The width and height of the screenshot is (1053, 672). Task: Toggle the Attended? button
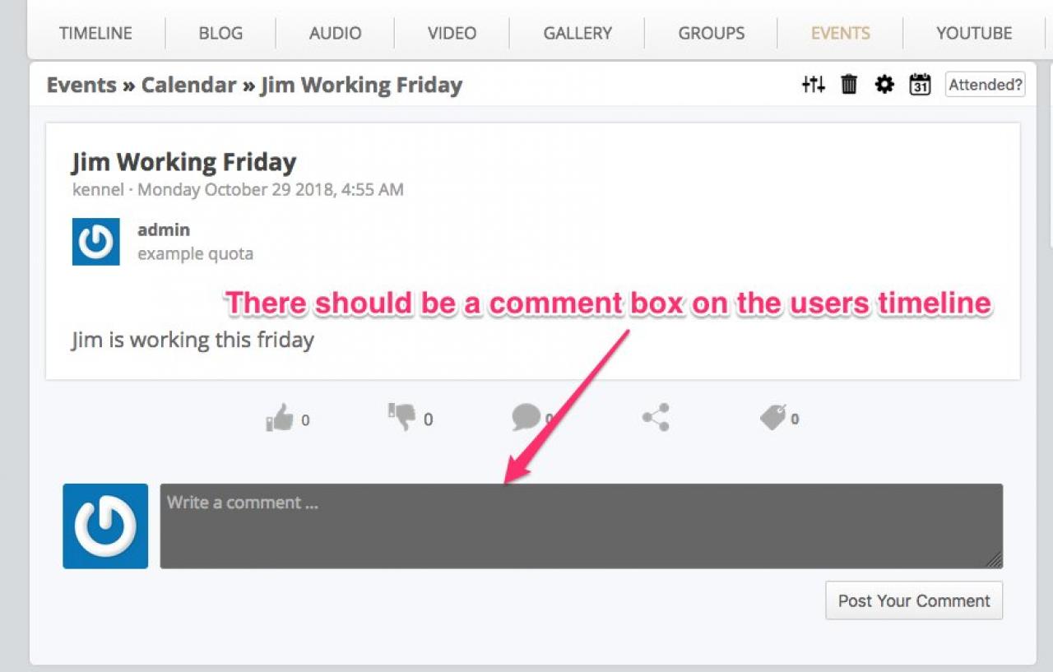click(985, 84)
